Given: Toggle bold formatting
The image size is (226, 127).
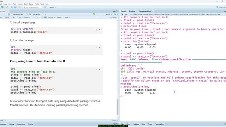Looking at the screenshot, I should point(14,17).
